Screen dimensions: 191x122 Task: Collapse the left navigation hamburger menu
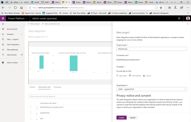(3, 24)
